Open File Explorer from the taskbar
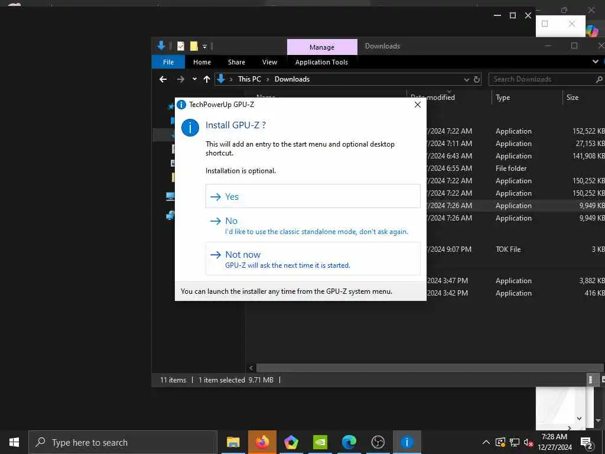The height and width of the screenshot is (454, 605). point(233,442)
